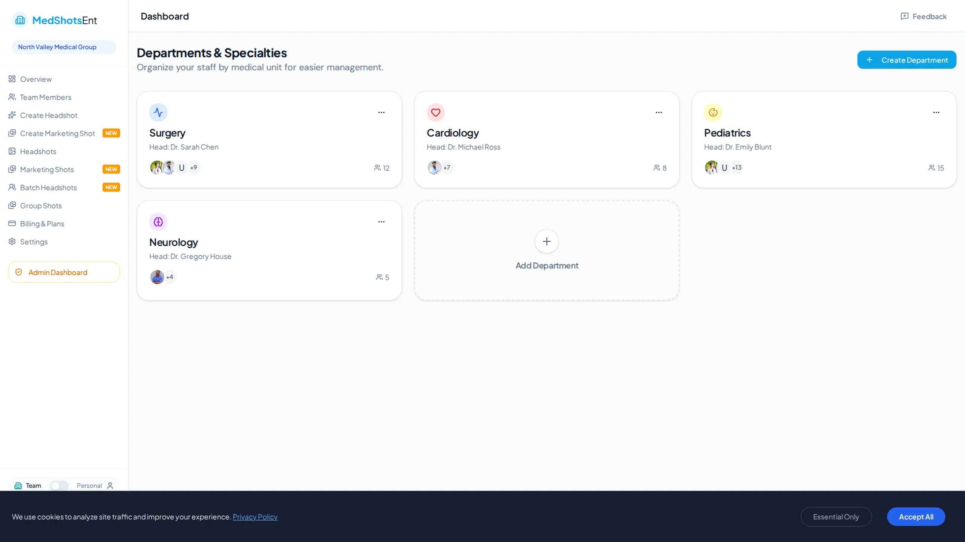Click the Neurology member avatar photo

click(157, 277)
